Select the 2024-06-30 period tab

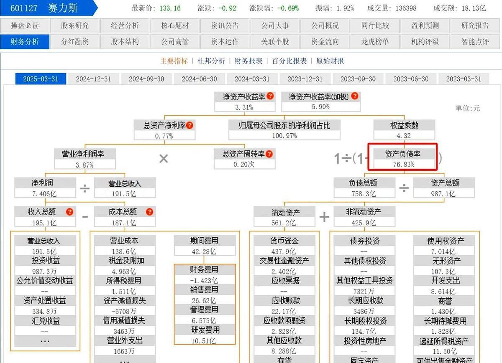(200, 79)
